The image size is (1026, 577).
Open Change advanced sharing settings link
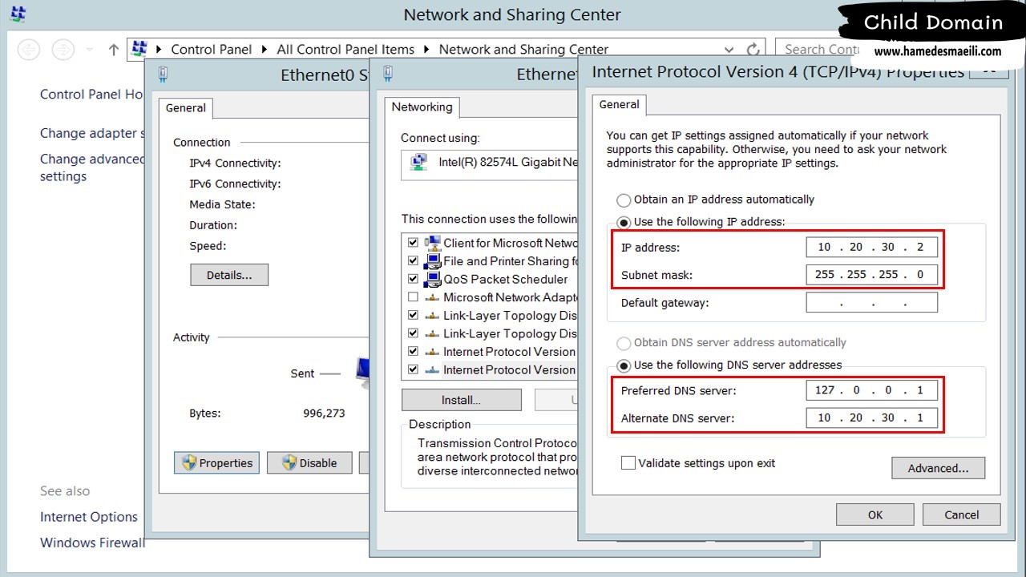coord(92,167)
